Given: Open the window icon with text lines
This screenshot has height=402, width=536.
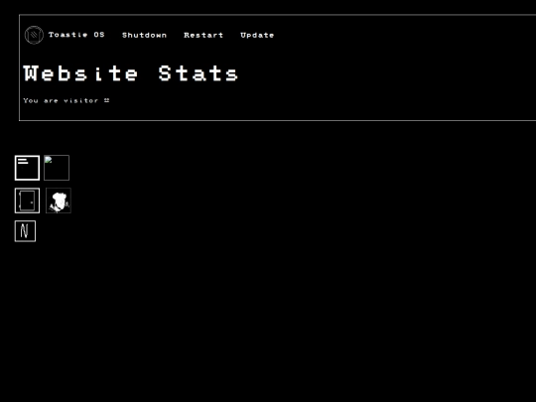Looking at the screenshot, I should 27,168.
